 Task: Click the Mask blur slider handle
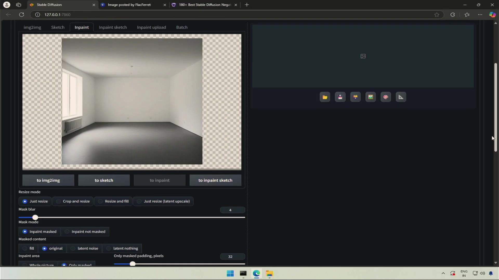tap(35, 217)
